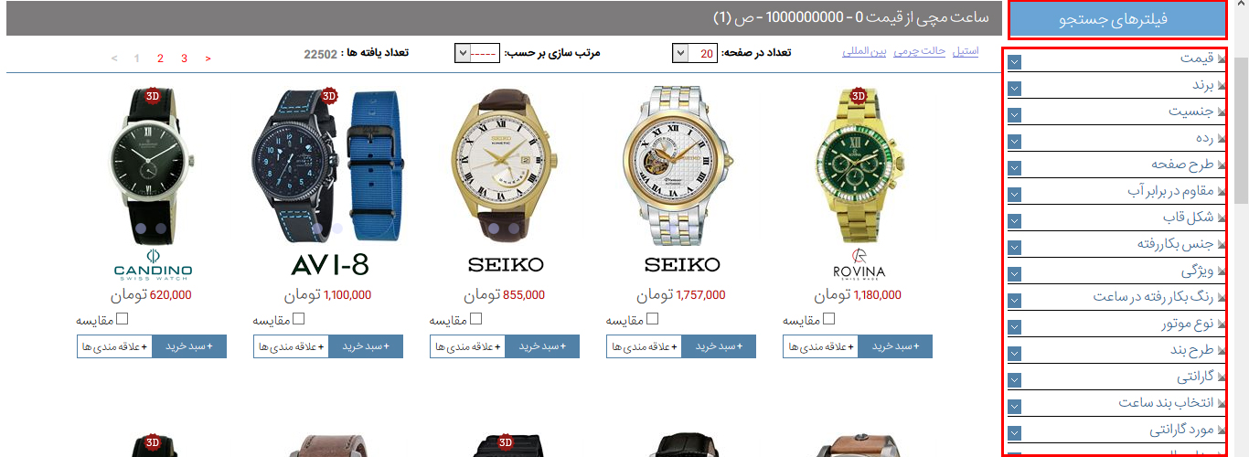Image resolution: width=1249 pixels, height=457 pixels.
Task: Select the استیل link at the top
Action: (x=966, y=51)
